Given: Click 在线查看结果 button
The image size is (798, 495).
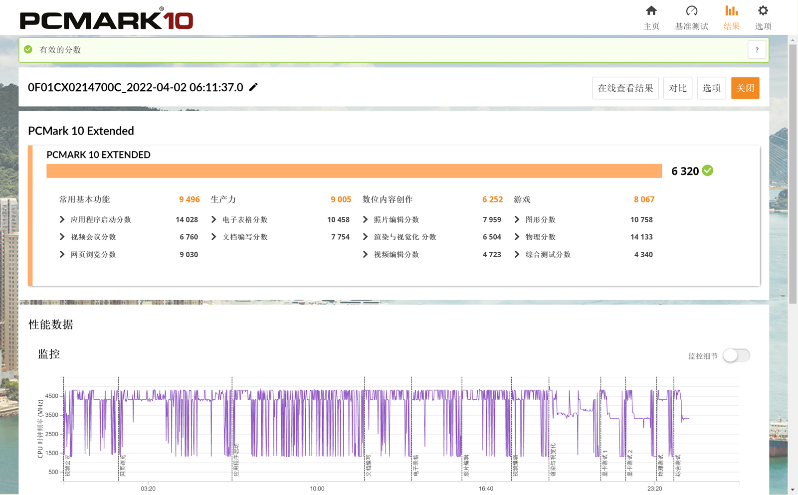Looking at the screenshot, I should [625, 88].
